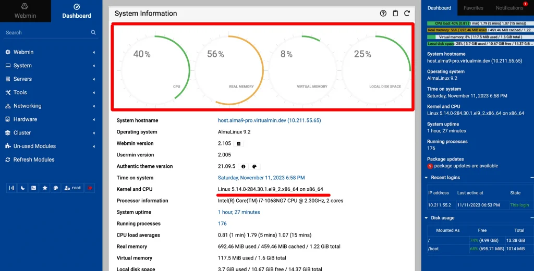534x271 pixels.
Task: Click Usermin version value 2.005
Action: pyautogui.click(x=224, y=155)
